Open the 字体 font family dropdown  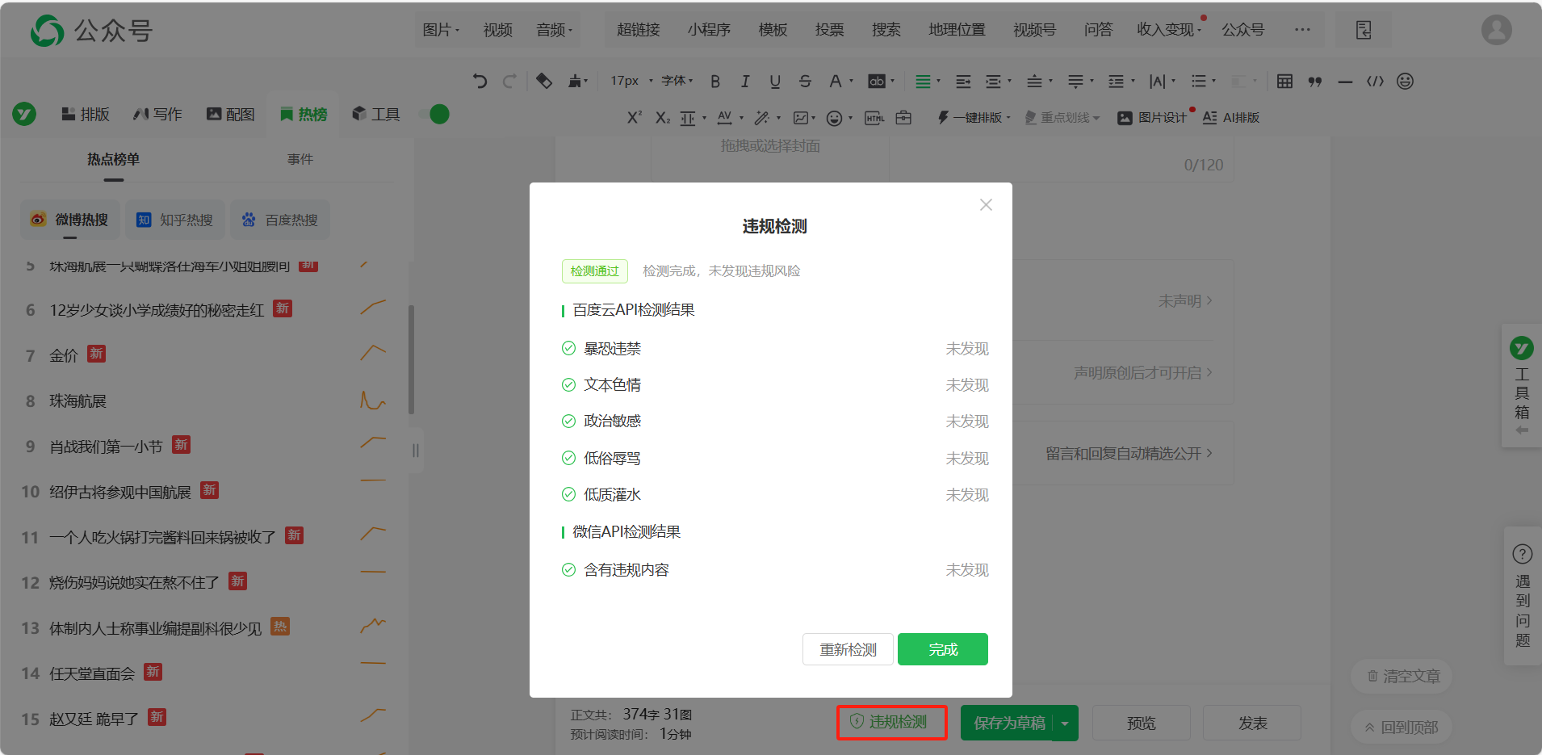pyautogui.click(x=677, y=81)
